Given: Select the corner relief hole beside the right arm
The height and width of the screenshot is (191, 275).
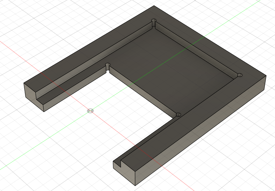Looking at the screenshot, I should [178, 115].
